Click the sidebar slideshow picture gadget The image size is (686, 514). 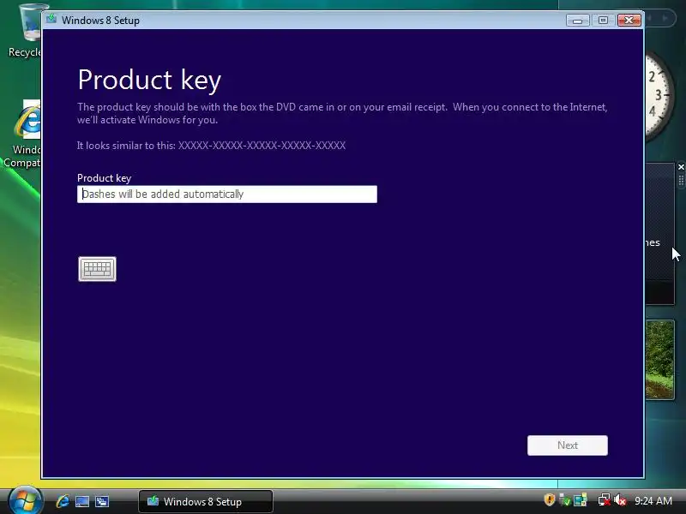pos(659,359)
